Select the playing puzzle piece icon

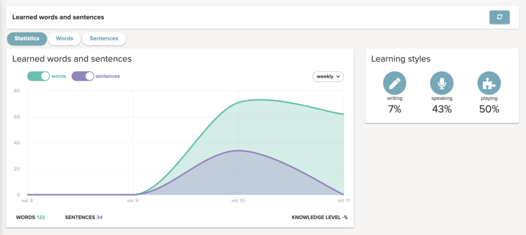pyautogui.click(x=489, y=83)
